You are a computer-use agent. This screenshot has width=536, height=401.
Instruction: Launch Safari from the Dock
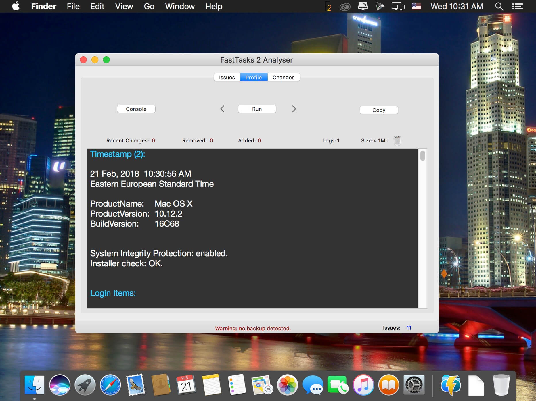[x=110, y=385]
